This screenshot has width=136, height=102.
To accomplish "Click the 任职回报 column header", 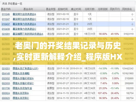I will tap(103, 9).
